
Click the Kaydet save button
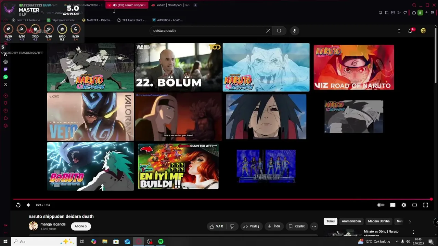coord(297,226)
